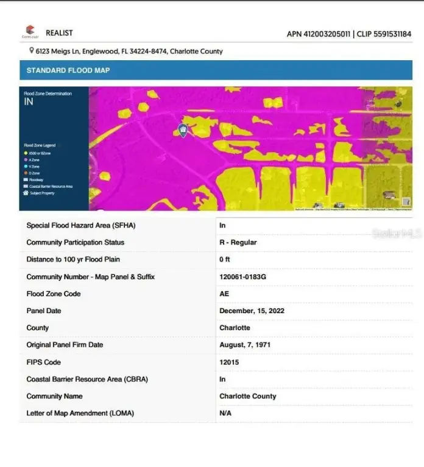Click the Flood Zone Code value AE
The height and width of the screenshot is (467, 424).
224,294
